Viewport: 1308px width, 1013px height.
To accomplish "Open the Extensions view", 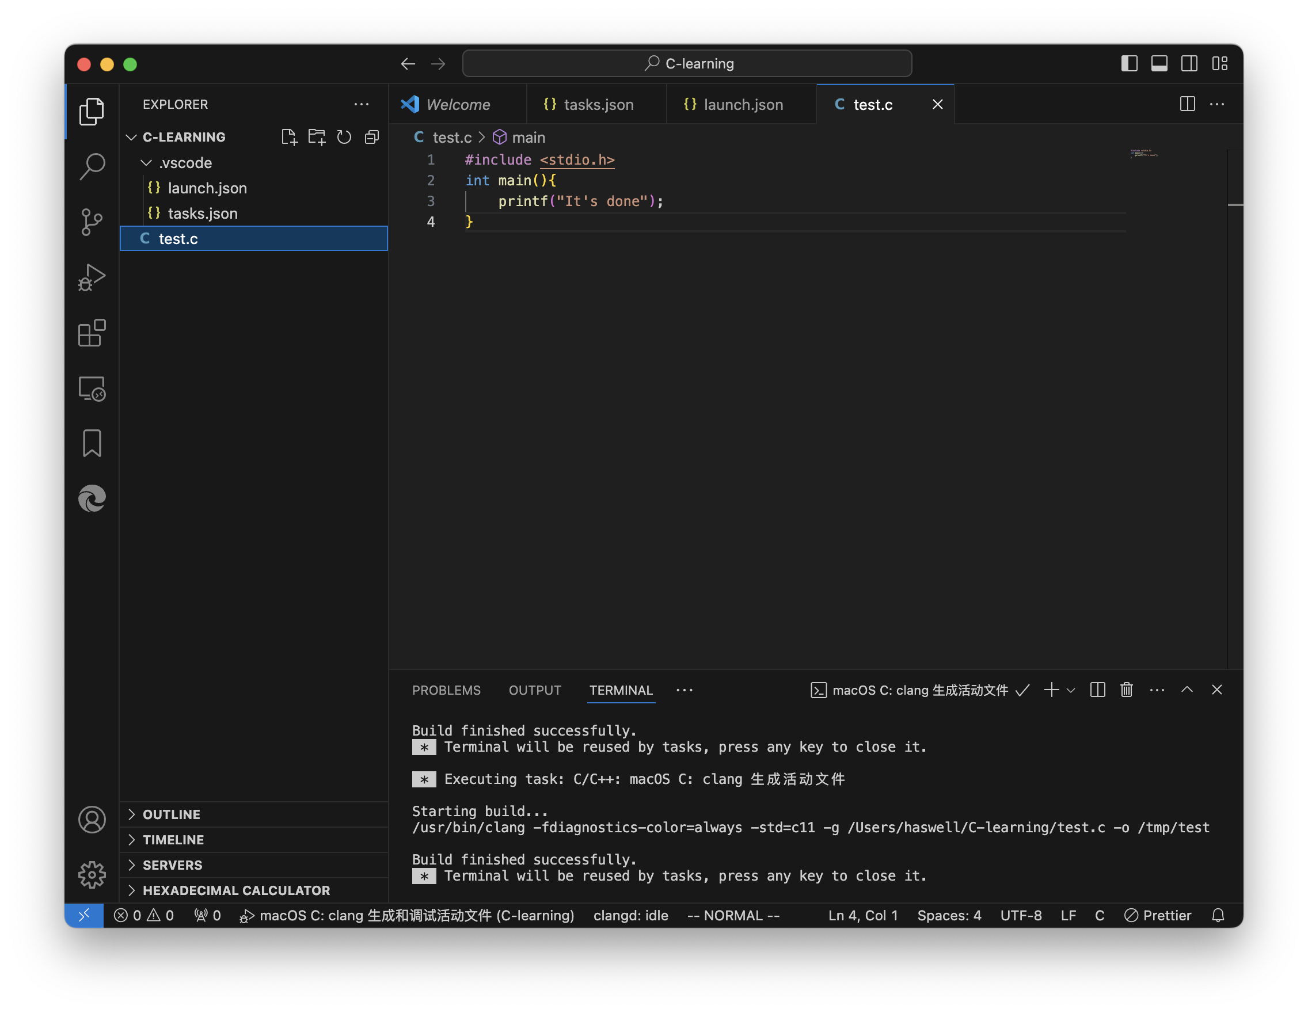I will tap(92, 333).
